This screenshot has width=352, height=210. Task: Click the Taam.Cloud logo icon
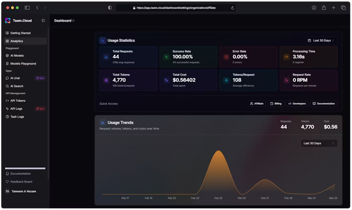pos(8,20)
